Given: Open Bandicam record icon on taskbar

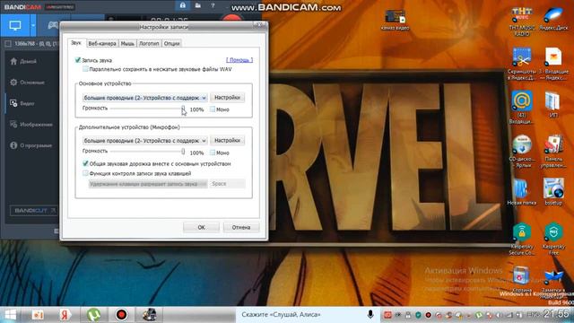Looking at the screenshot, I should click(121, 315).
